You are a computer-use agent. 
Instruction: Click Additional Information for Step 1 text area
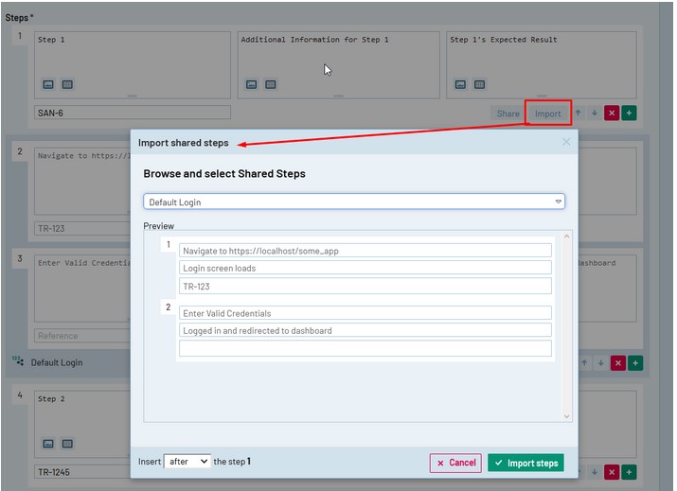pyautogui.click(x=339, y=64)
